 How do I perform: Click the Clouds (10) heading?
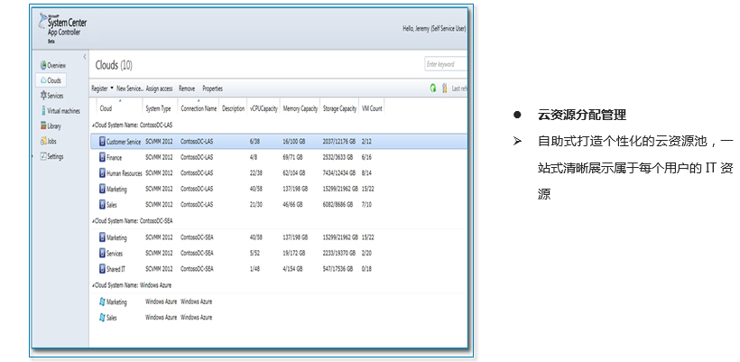[x=114, y=65]
